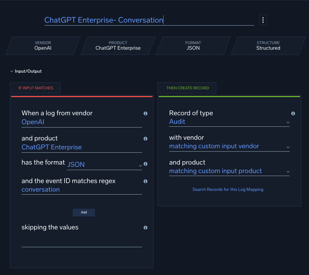
Task: Click info icon beside product ChatGPT Enterprise field
Action: point(145,139)
